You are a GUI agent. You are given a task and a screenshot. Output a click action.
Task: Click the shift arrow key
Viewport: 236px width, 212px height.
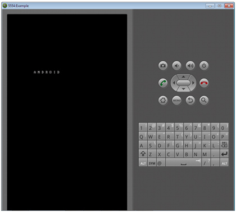143,154
